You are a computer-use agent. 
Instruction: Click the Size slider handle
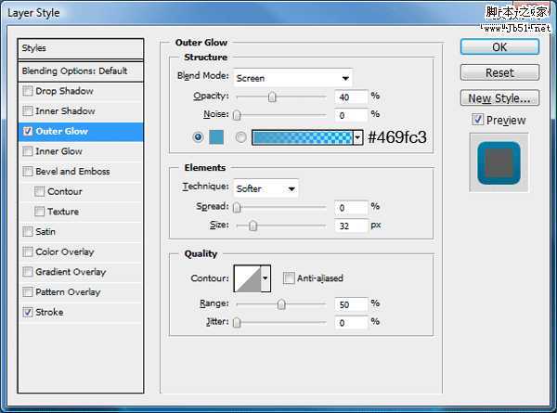253,226
